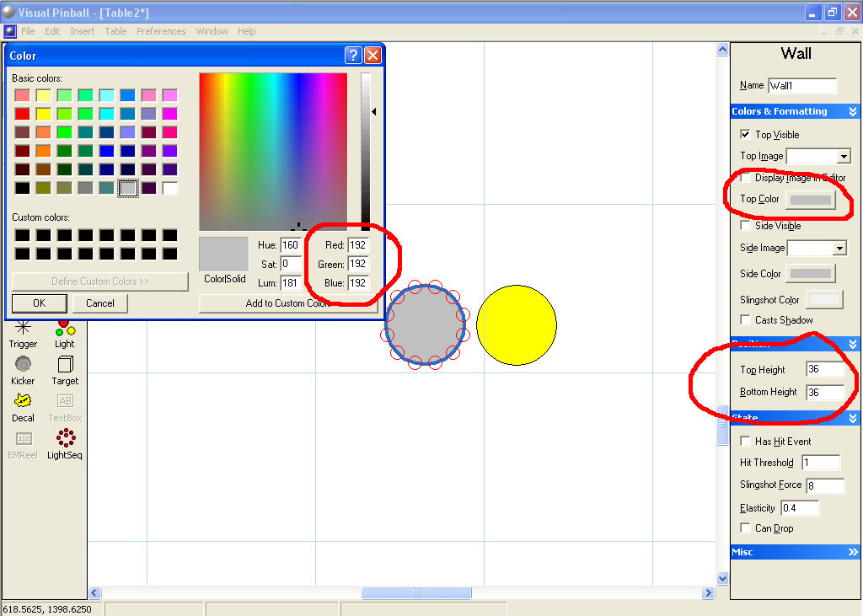Choose the Target tool icon

click(x=65, y=364)
